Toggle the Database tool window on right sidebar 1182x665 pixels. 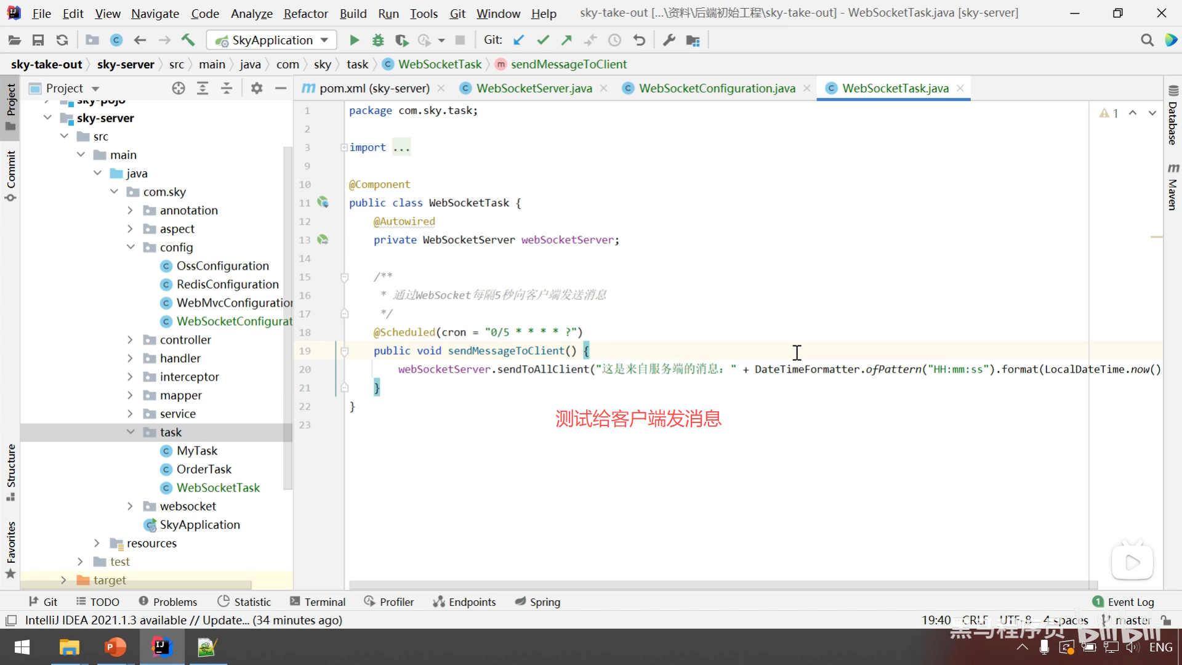[x=1173, y=116]
